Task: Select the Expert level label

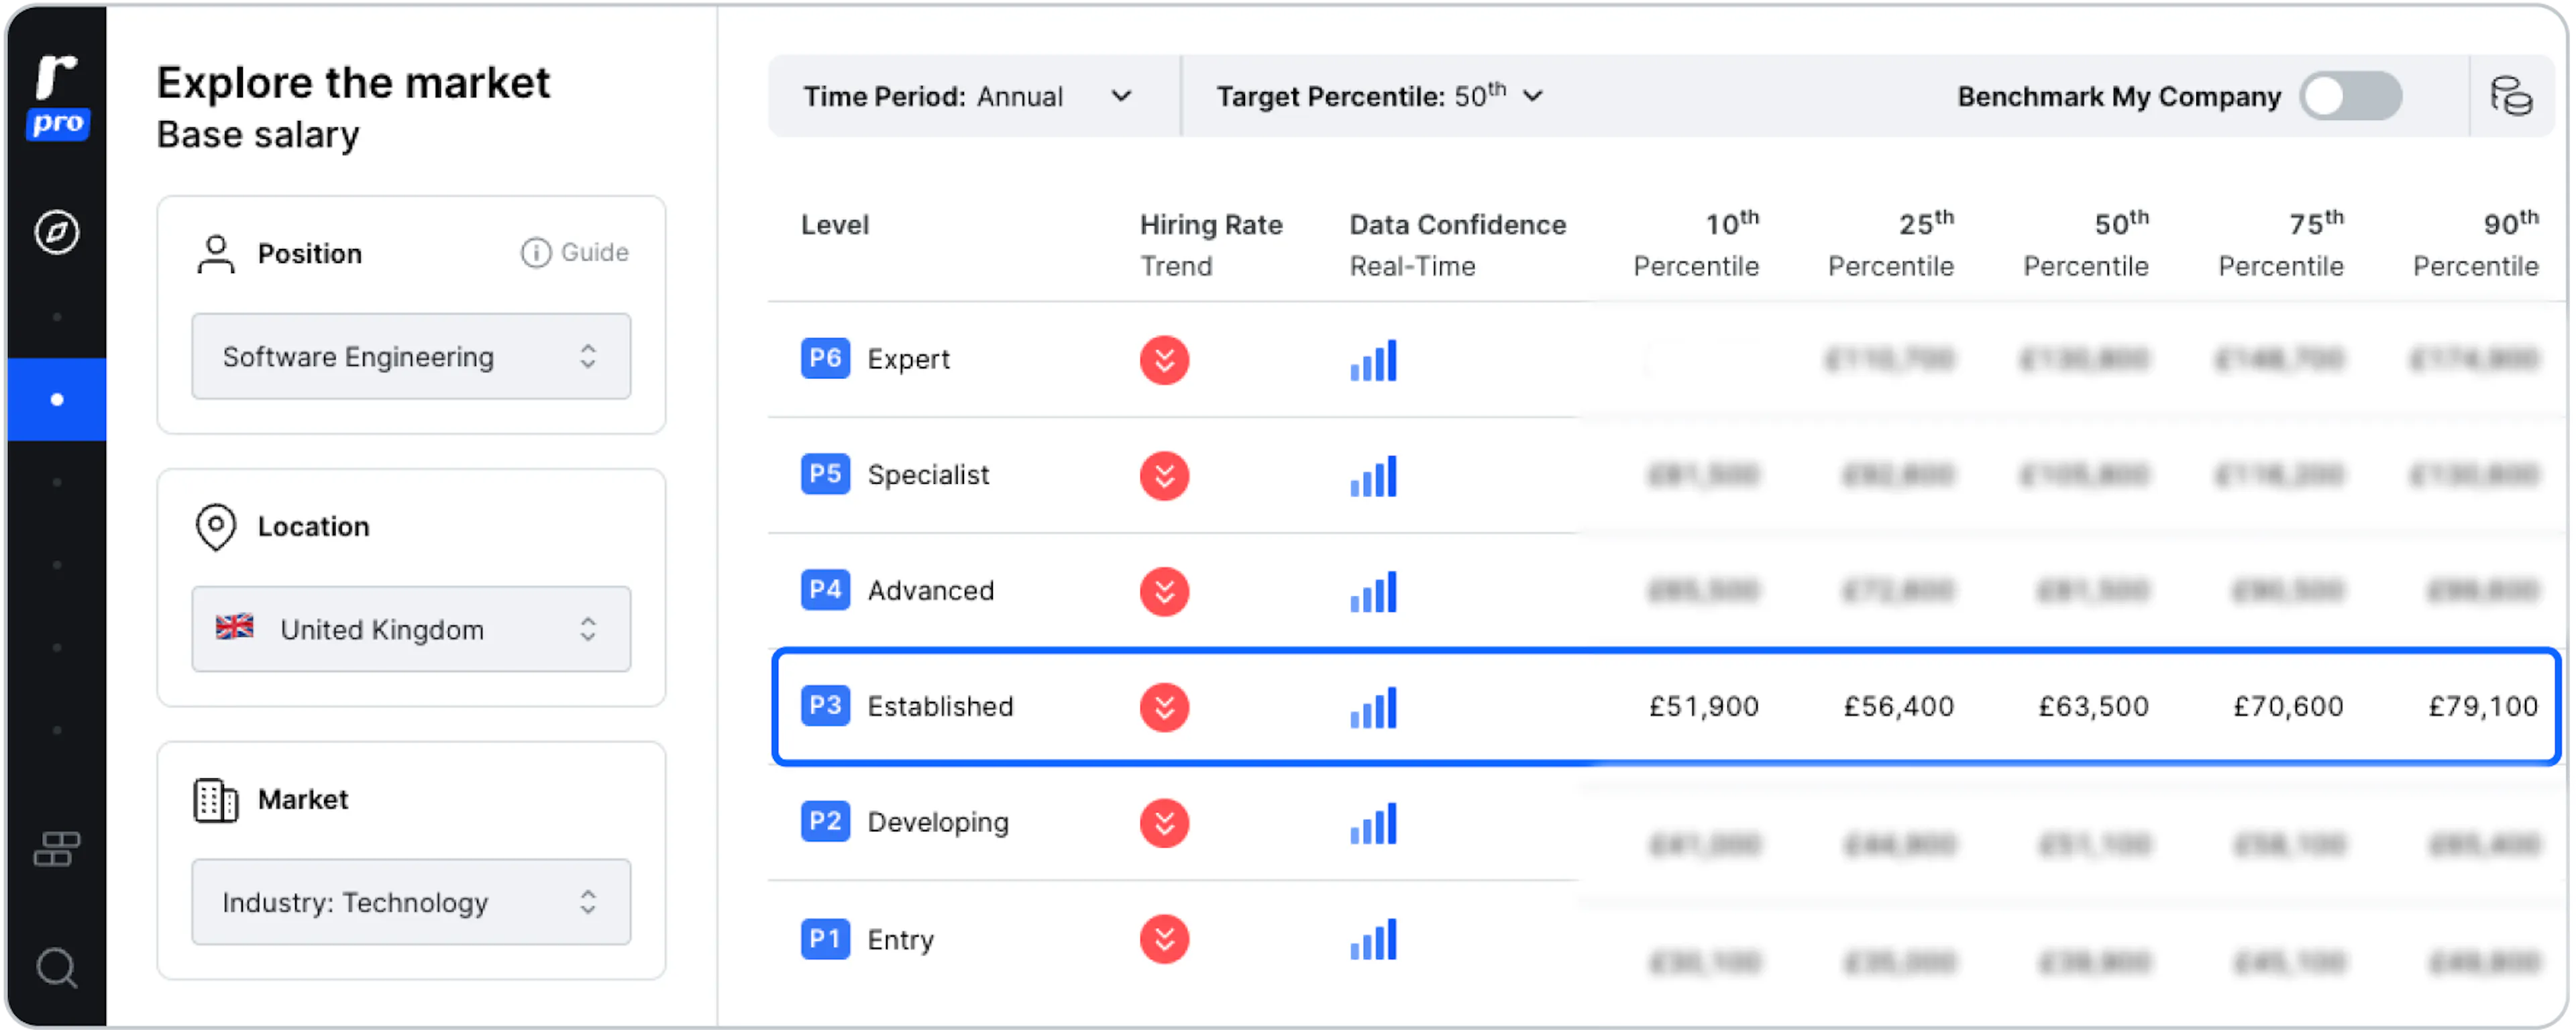Action: click(908, 359)
